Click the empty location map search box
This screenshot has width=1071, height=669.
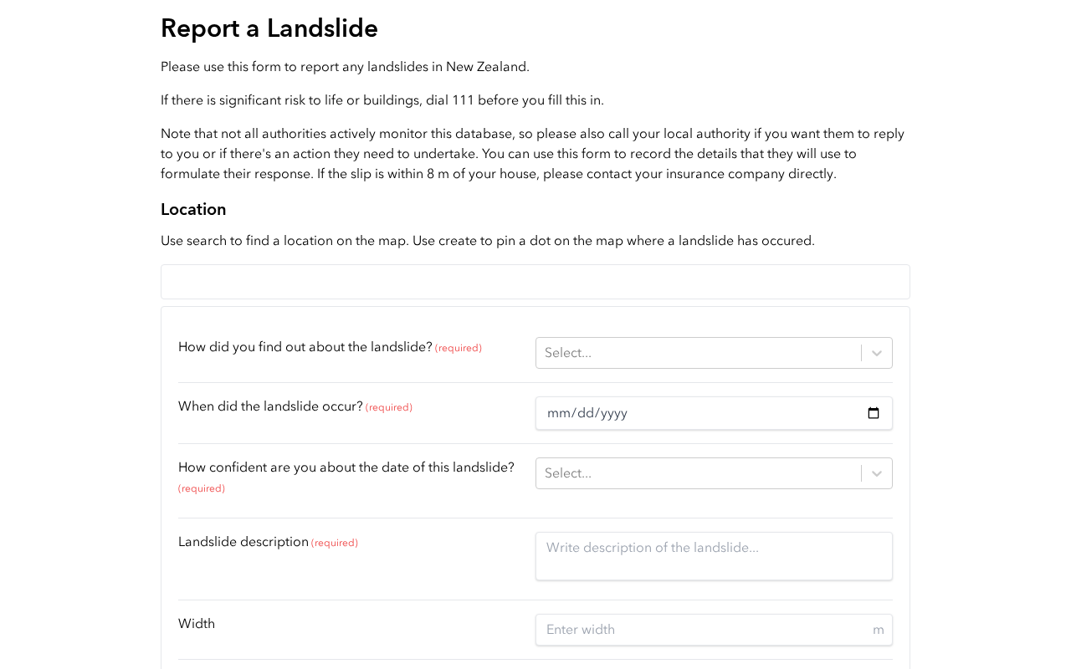(535, 282)
